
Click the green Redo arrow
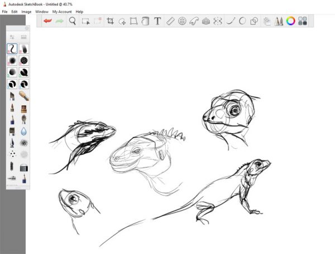[60, 21]
